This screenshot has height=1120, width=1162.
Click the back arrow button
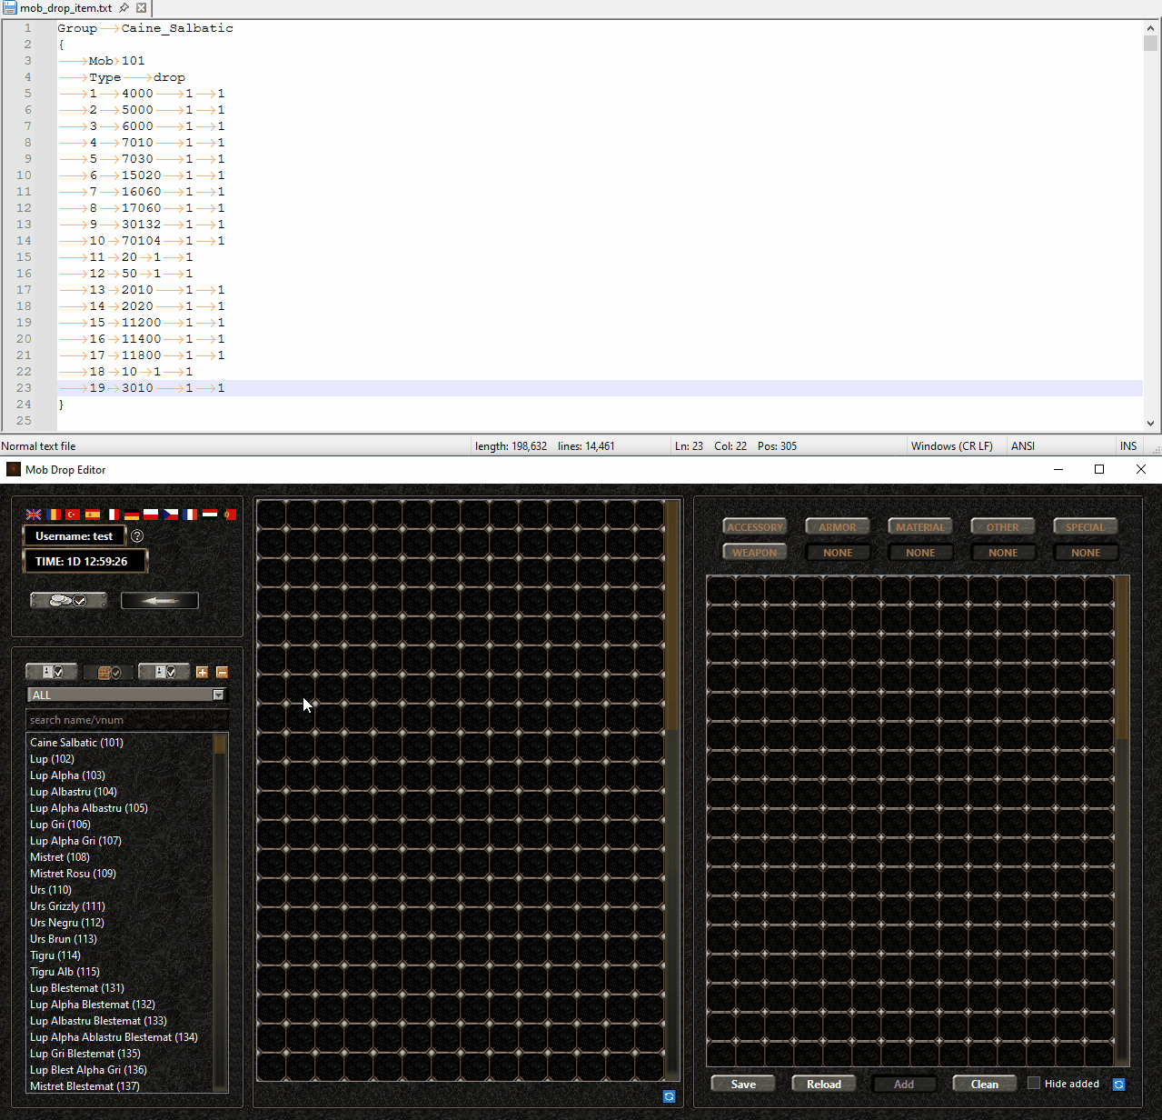coord(160,600)
